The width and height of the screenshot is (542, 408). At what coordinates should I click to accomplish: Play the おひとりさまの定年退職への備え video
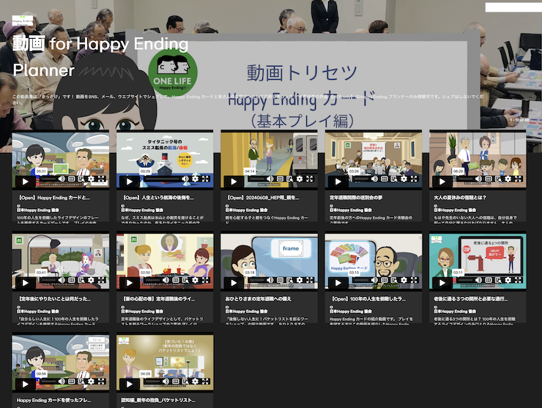point(234,283)
